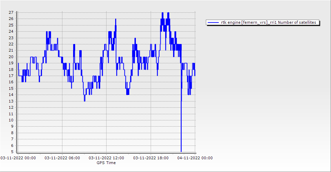Click the GPS Time axis title
The height and width of the screenshot is (172, 331).
tap(106, 163)
